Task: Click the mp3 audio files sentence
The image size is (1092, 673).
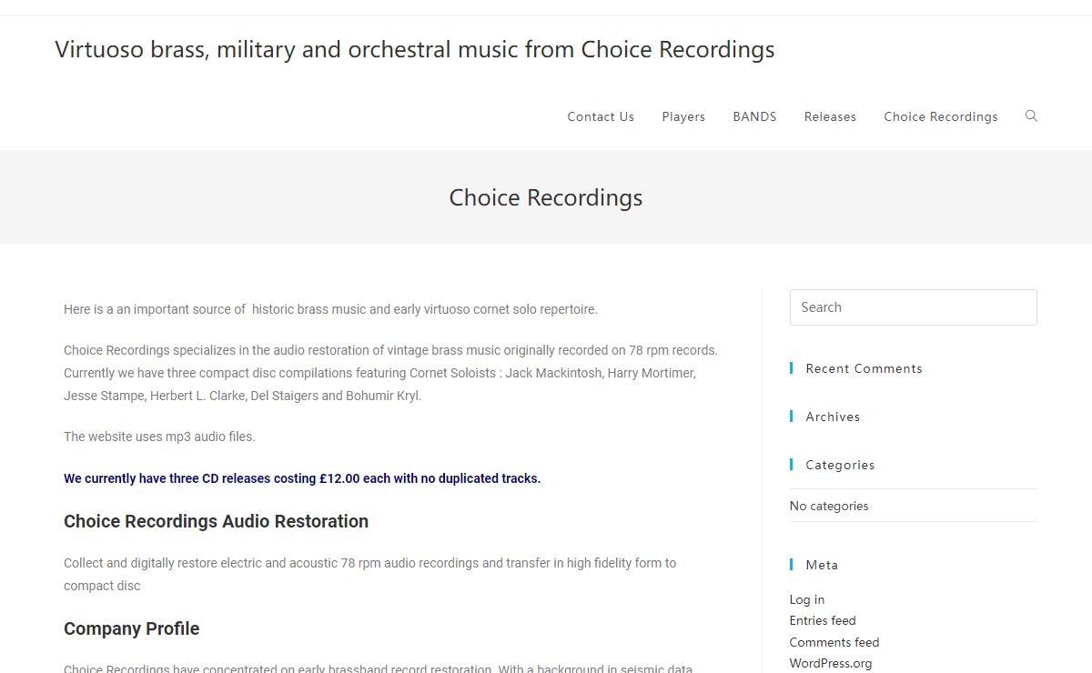Action: pos(159,437)
